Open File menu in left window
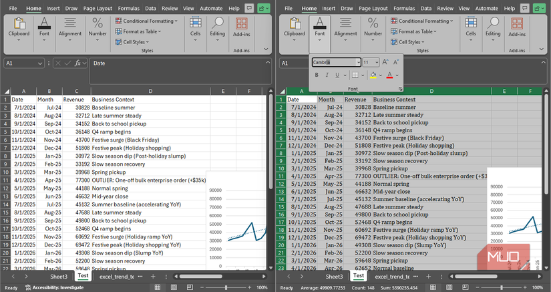Screen dimensions: 551x292 coord(13,8)
